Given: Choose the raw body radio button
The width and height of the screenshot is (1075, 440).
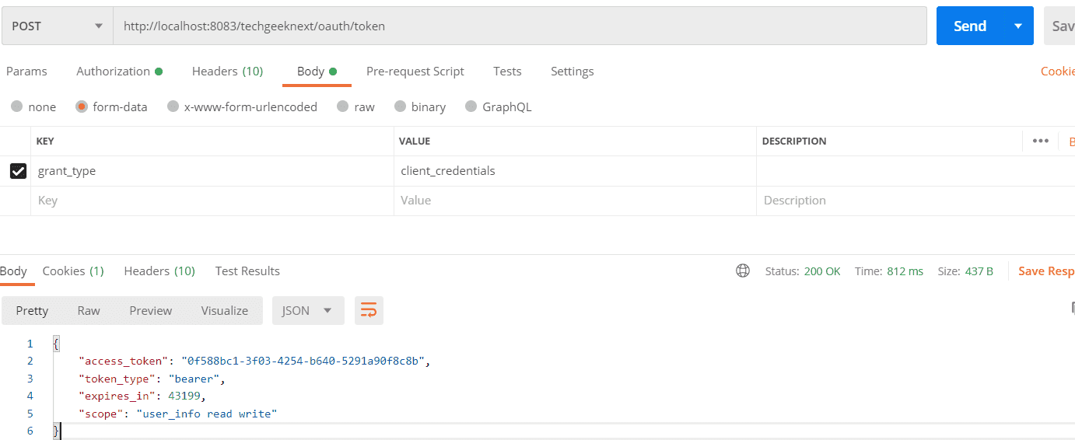Looking at the screenshot, I should [343, 107].
